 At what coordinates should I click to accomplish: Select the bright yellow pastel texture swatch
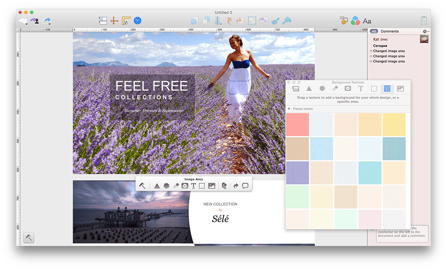pos(394,125)
